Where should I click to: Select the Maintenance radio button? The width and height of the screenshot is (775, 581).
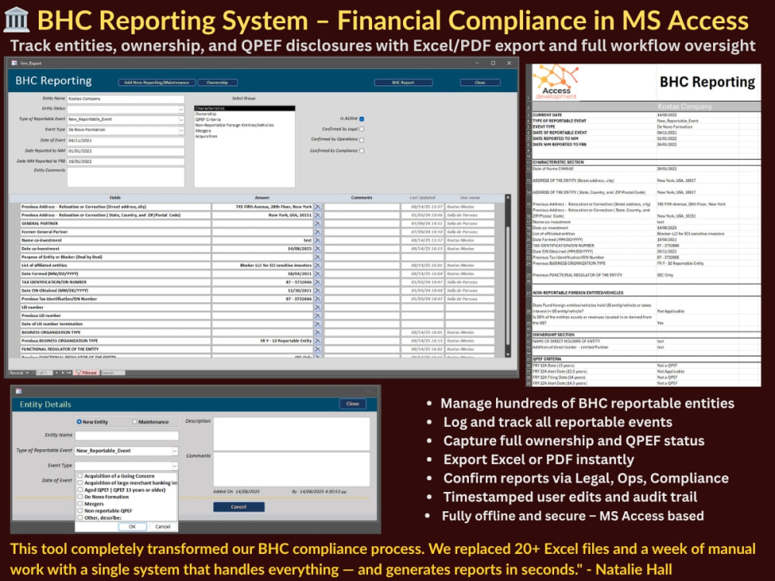pos(134,422)
